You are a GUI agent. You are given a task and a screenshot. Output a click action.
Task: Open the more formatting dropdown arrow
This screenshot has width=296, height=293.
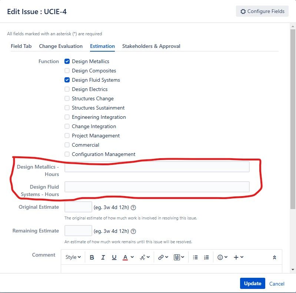click(x=148, y=257)
